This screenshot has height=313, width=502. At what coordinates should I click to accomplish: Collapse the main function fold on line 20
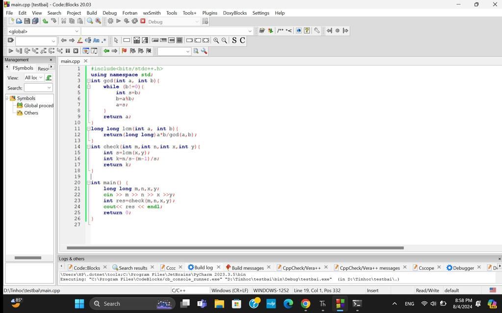pos(88,182)
